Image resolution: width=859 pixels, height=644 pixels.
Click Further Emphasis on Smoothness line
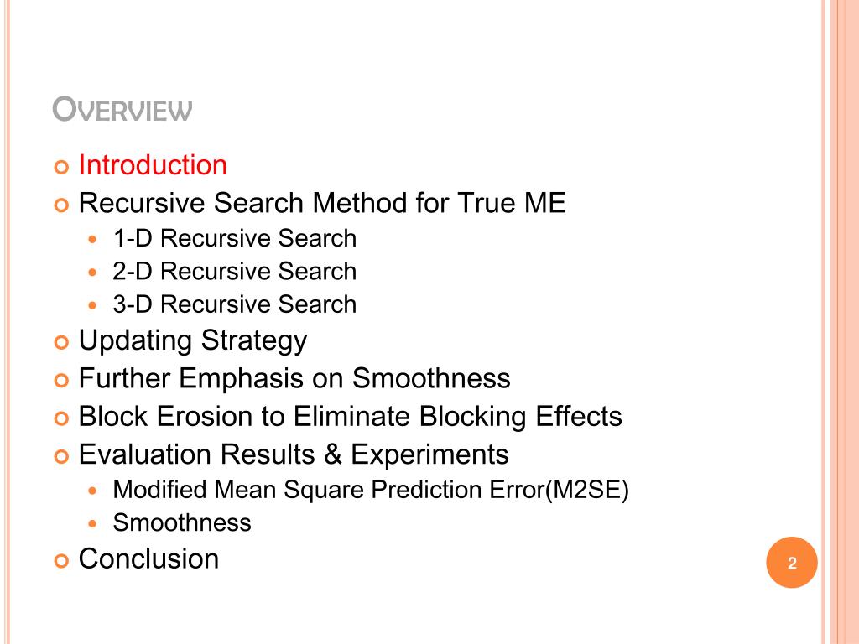(294, 378)
